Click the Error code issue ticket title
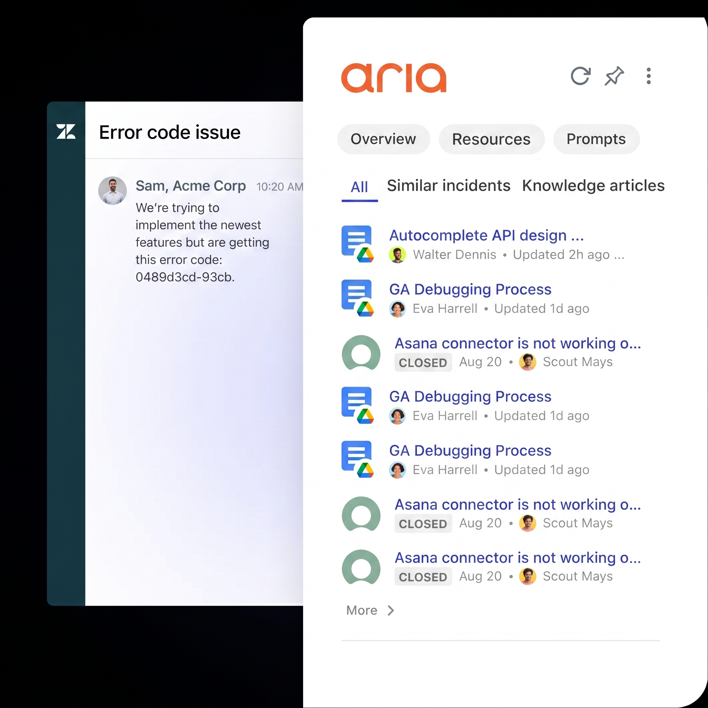 (170, 132)
